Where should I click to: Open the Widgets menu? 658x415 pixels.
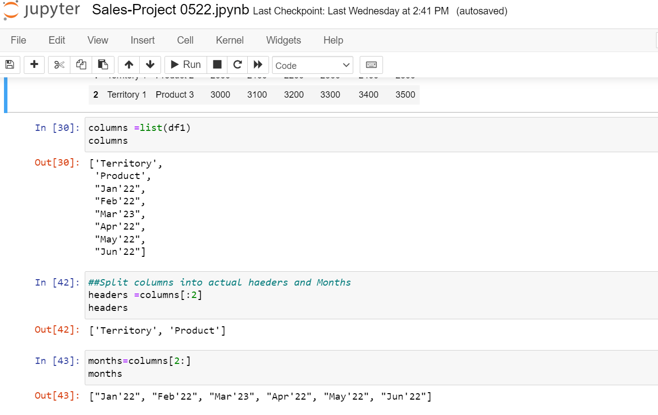[283, 40]
